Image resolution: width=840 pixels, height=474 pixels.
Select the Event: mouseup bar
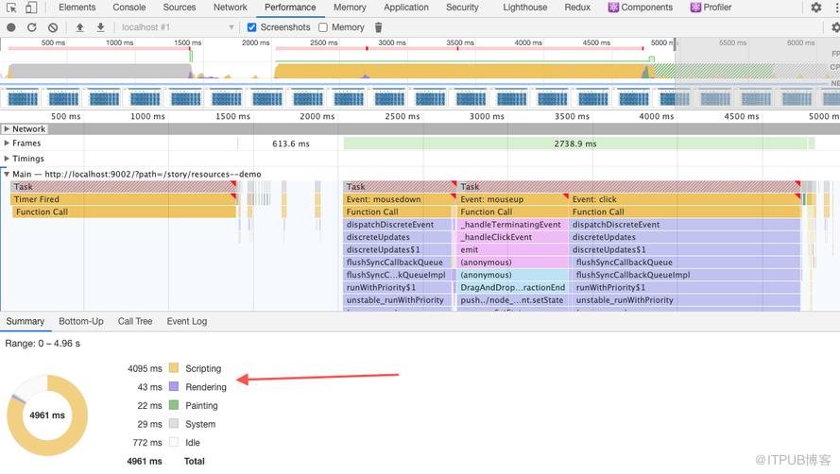[513, 199]
